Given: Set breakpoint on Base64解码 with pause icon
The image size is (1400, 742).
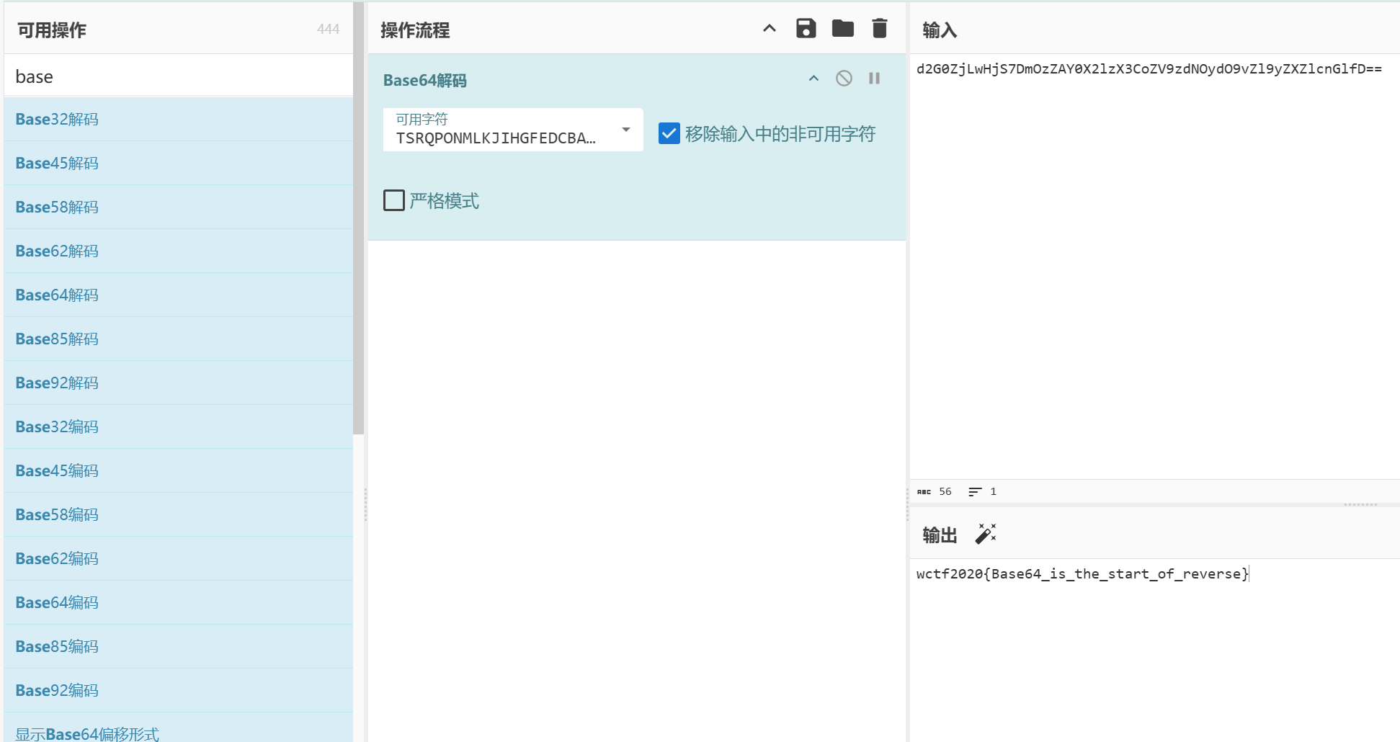Looking at the screenshot, I should 874,79.
